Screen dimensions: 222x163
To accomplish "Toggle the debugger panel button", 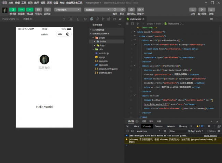I will coord(30,10).
